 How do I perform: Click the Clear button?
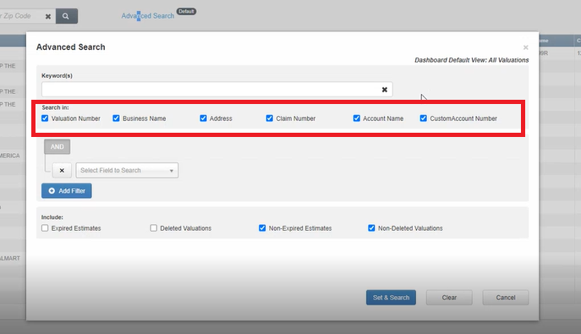coord(449,298)
